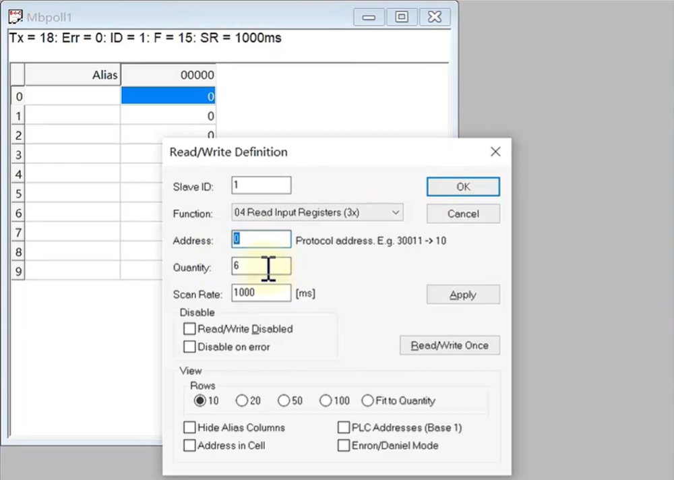
Task: Close the Read/Write Definition dialog
Action: (x=495, y=152)
